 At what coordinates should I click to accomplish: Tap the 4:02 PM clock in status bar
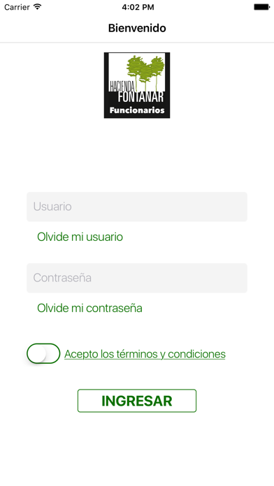point(138,7)
